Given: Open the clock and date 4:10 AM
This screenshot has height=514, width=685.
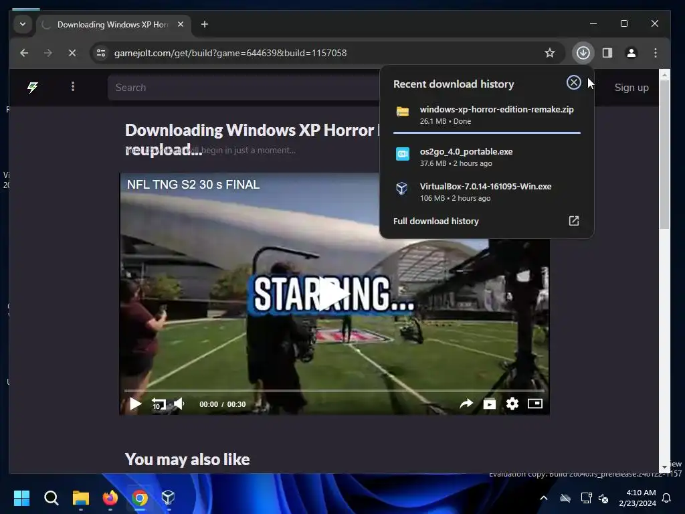Looking at the screenshot, I should tap(638, 498).
